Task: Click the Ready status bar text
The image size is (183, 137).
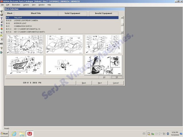Action: point(7,128)
